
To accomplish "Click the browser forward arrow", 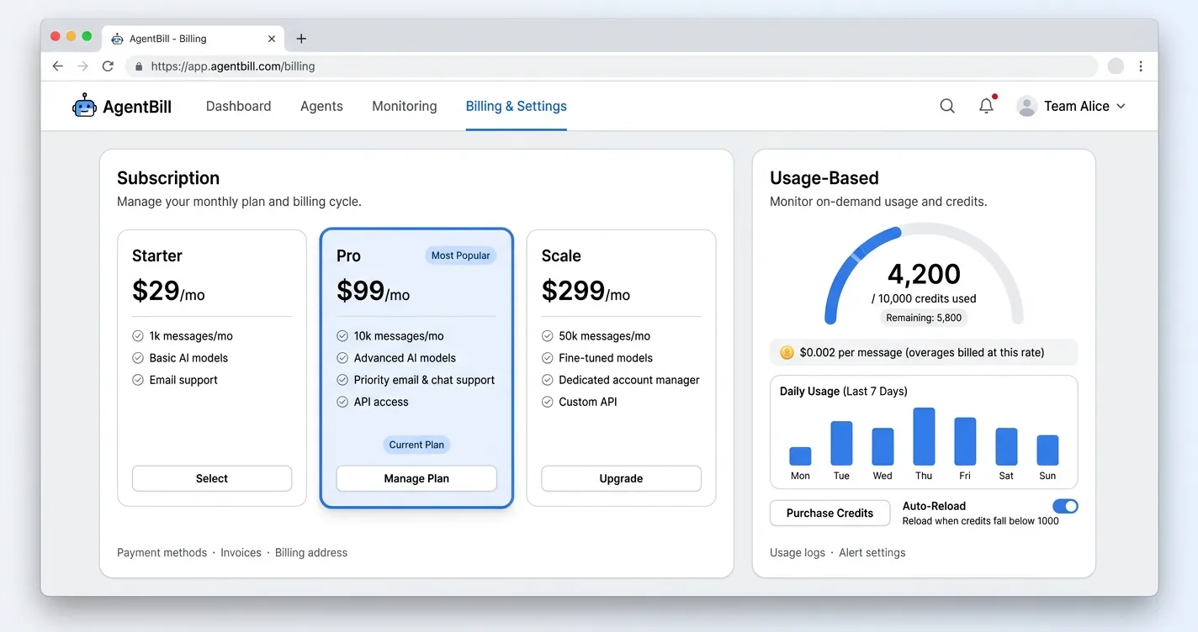I will (x=82, y=66).
